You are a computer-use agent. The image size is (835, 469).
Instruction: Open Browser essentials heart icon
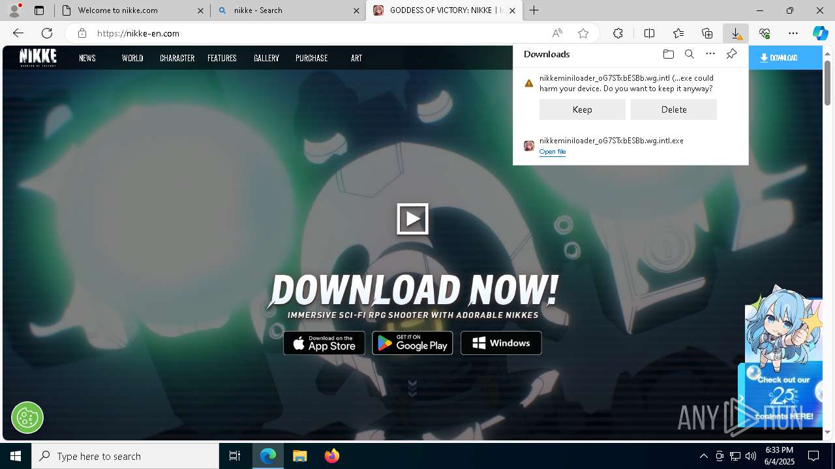(x=765, y=33)
